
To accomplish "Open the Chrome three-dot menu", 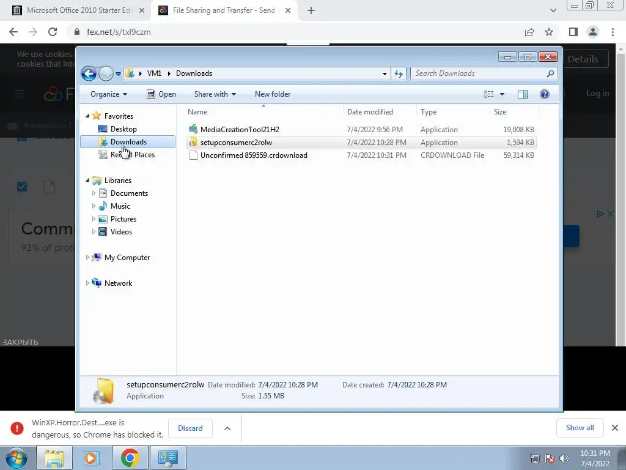I will pyautogui.click(x=613, y=32).
